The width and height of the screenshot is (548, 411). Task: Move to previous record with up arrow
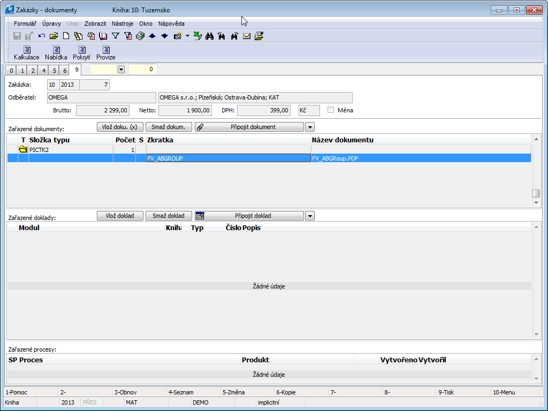point(152,36)
